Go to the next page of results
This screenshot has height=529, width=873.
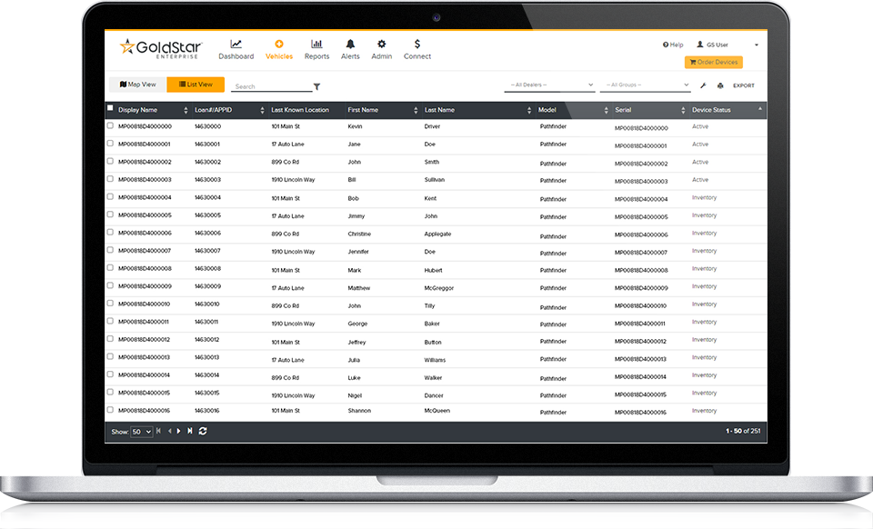[x=179, y=431]
